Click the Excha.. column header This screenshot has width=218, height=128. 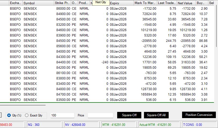pyautogui.click(x=16, y=3)
